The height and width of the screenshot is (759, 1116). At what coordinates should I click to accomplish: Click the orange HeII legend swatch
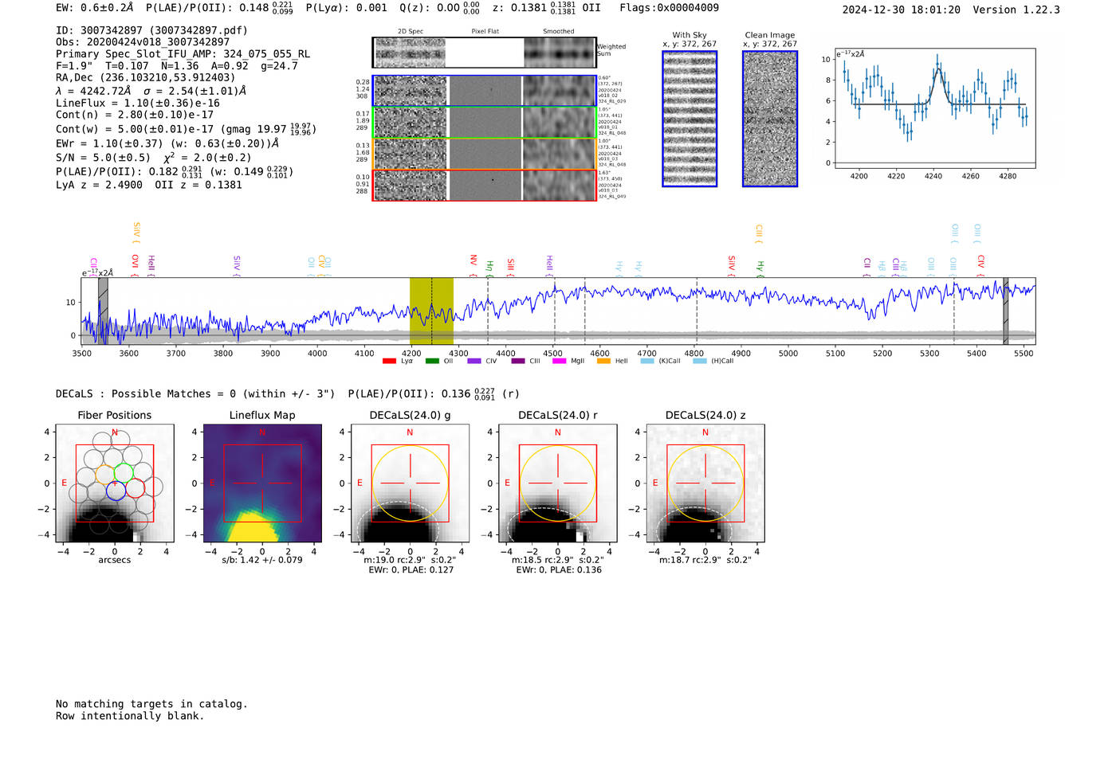(x=603, y=362)
